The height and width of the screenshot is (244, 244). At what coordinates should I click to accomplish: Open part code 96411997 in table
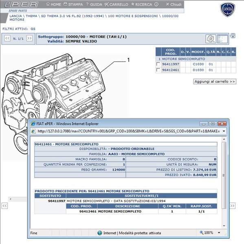pos(171,64)
